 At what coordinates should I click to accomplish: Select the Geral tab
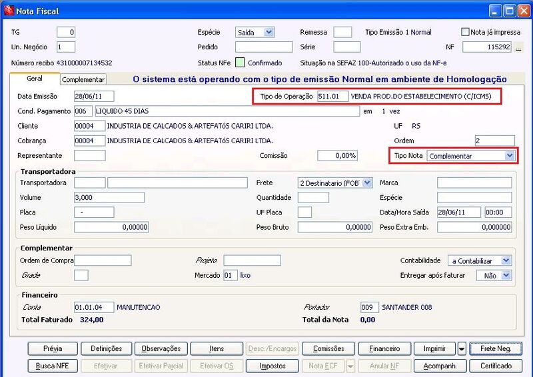click(35, 79)
